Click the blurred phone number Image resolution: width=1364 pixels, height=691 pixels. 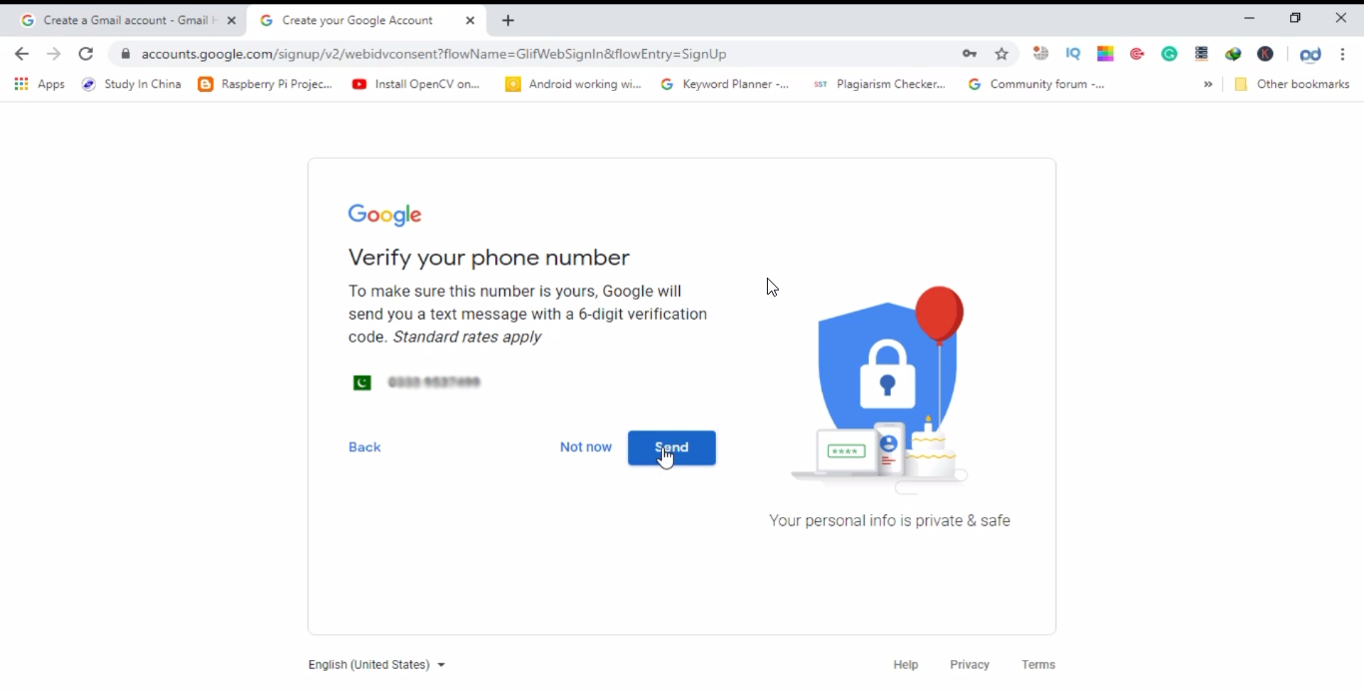(434, 382)
